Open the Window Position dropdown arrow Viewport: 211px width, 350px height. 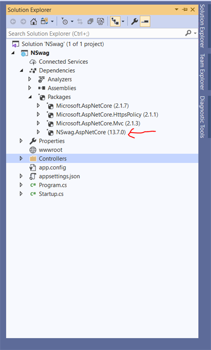(176, 10)
